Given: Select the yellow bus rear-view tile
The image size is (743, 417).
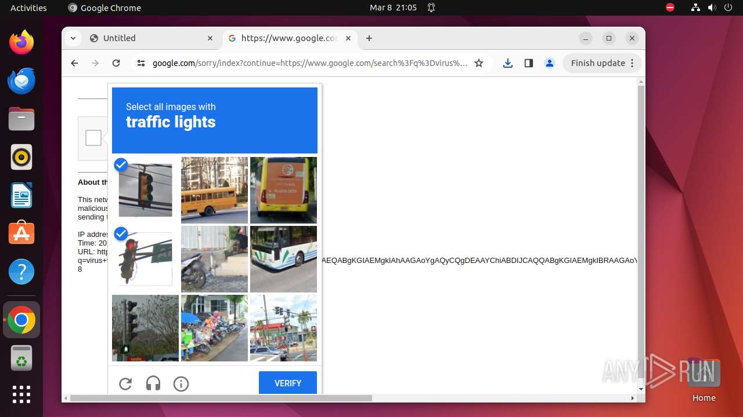Looking at the screenshot, I should coord(283,190).
